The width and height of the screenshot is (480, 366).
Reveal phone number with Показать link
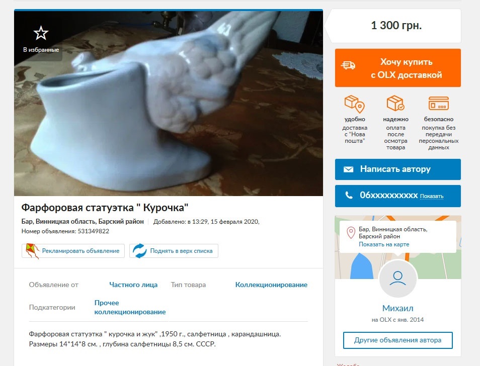431,196
